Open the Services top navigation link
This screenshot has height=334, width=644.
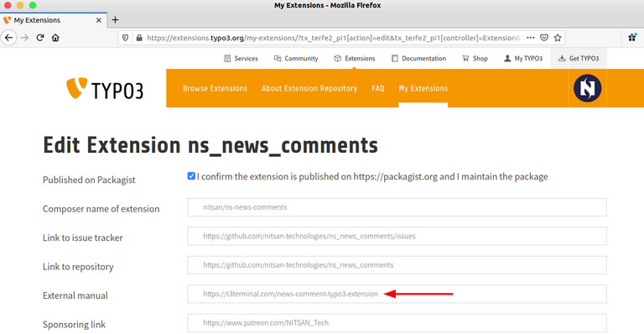tap(241, 59)
